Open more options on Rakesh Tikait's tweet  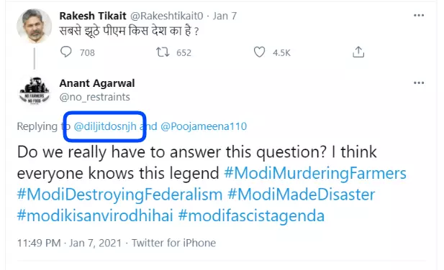tap(419, 15)
